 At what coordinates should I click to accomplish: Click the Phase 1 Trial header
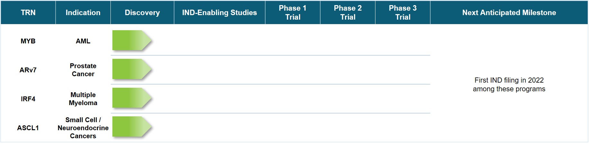click(293, 13)
